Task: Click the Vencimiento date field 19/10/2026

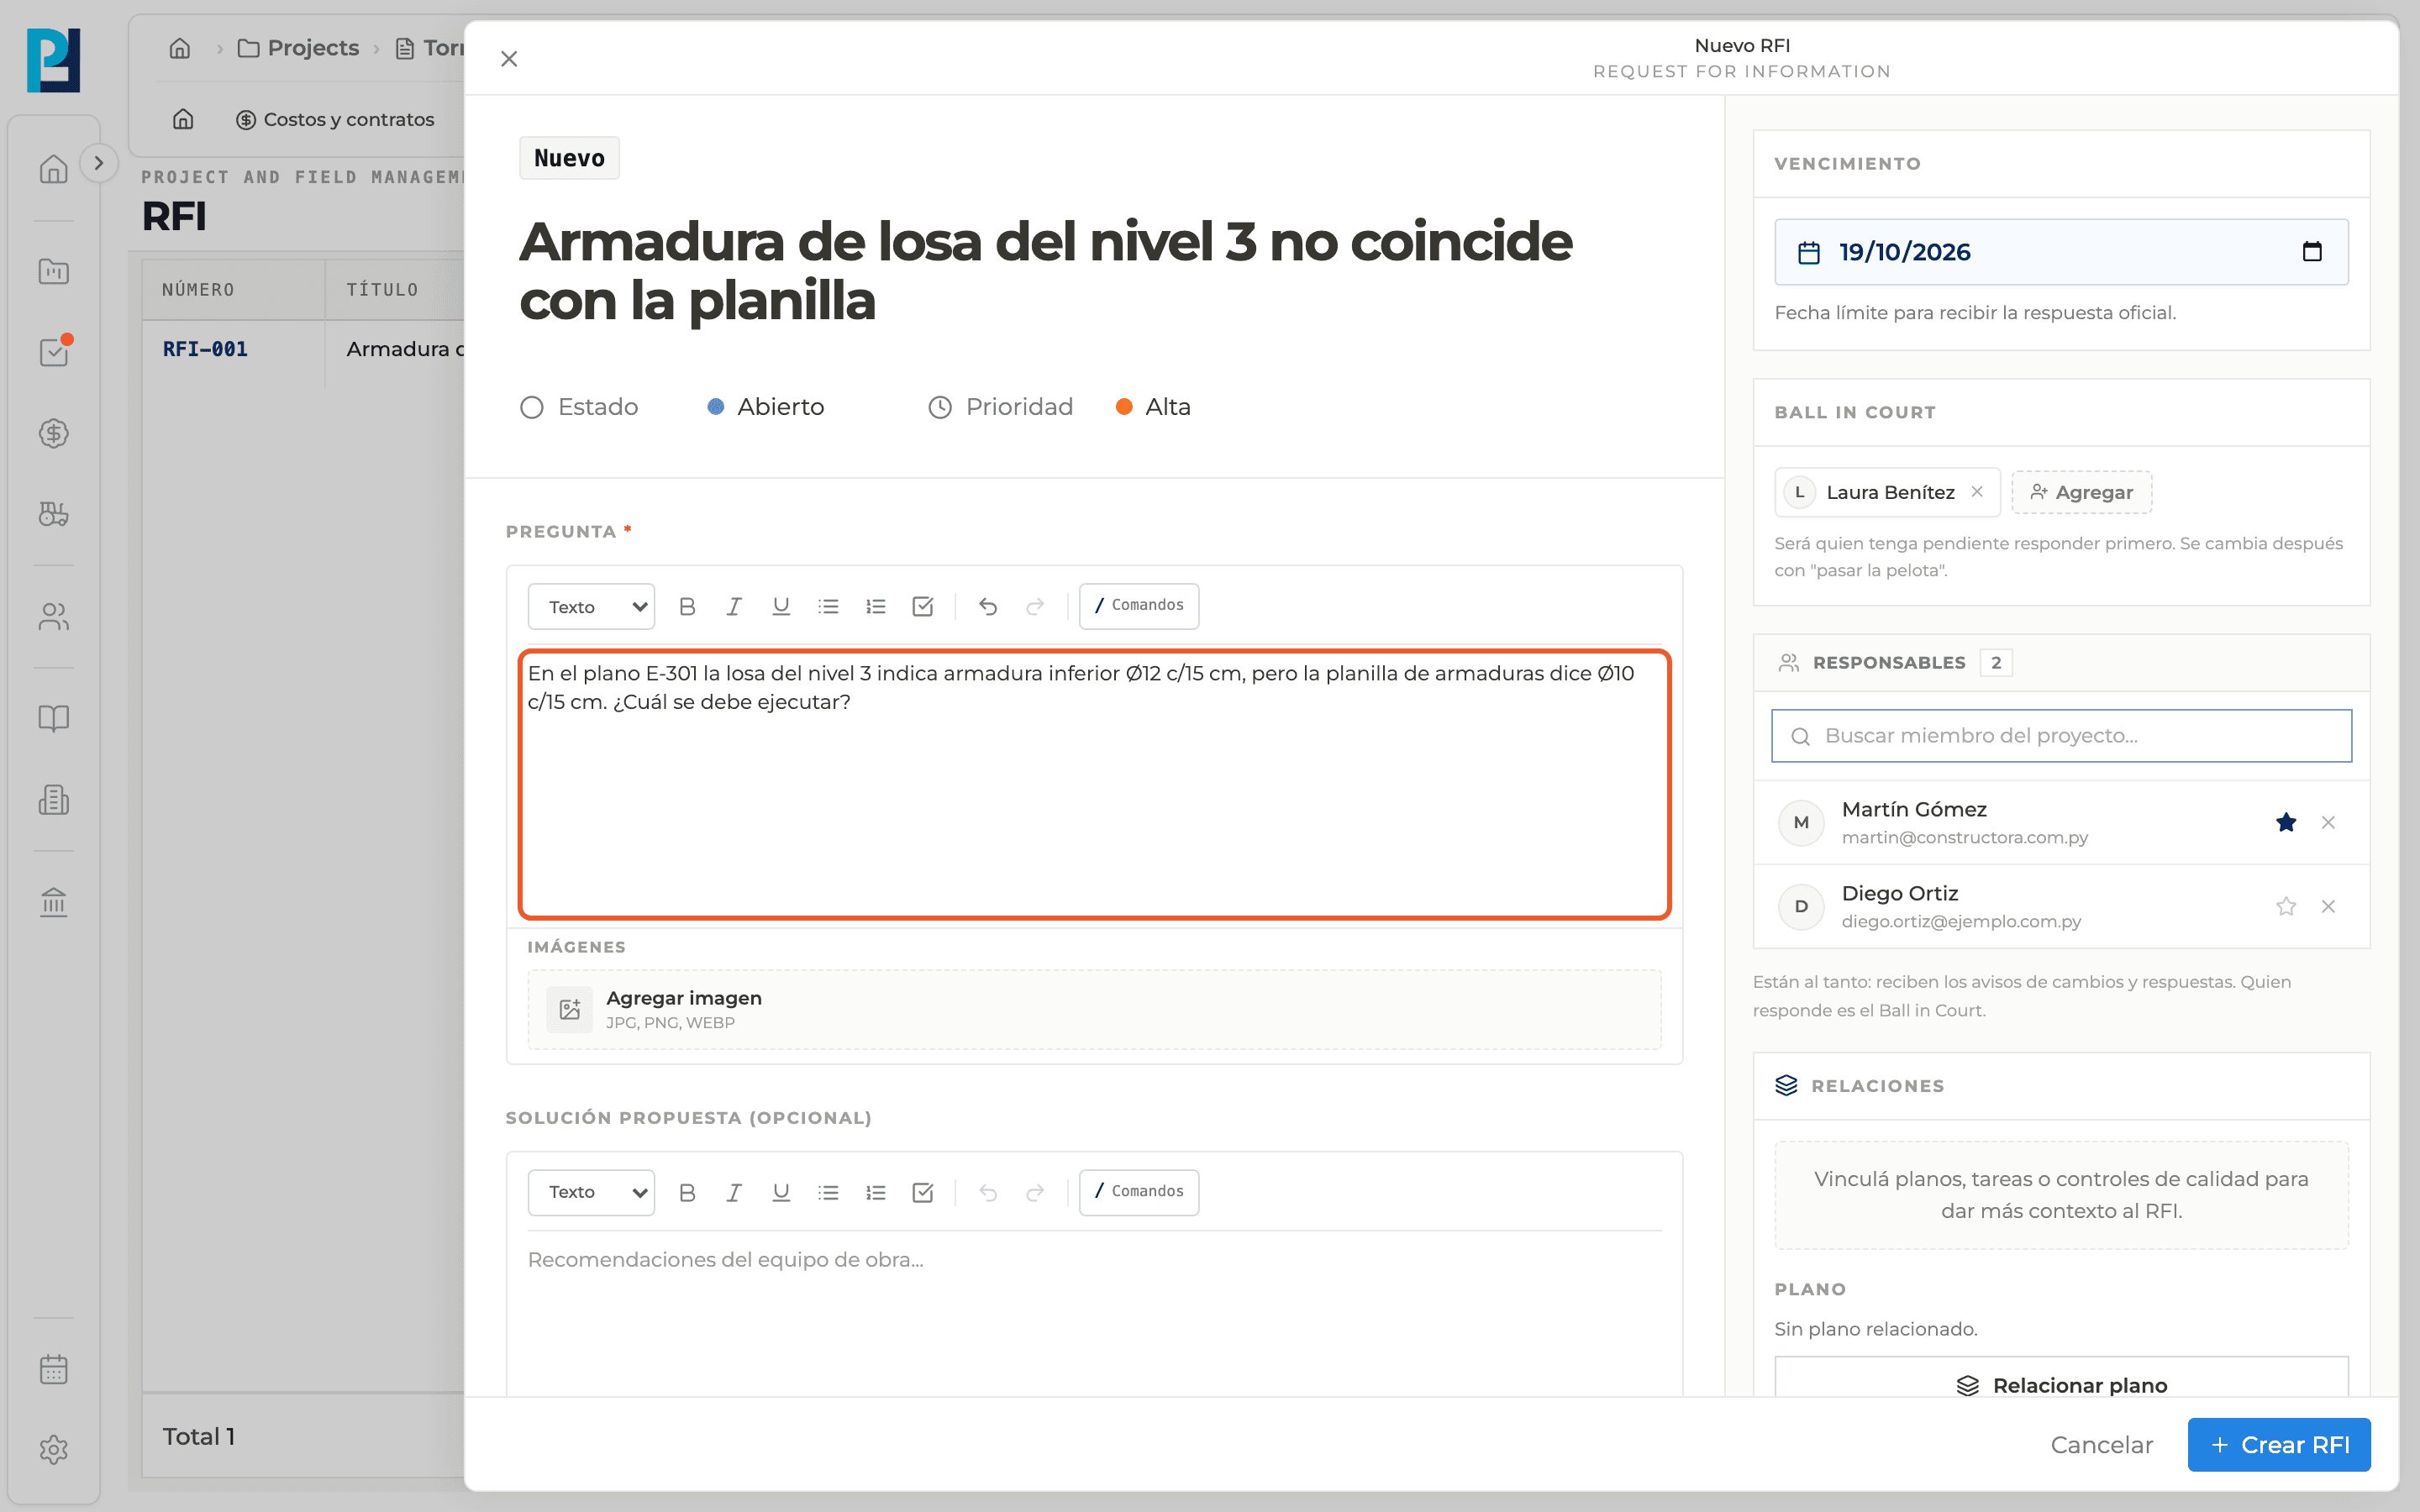Action: (x=2061, y=251)
